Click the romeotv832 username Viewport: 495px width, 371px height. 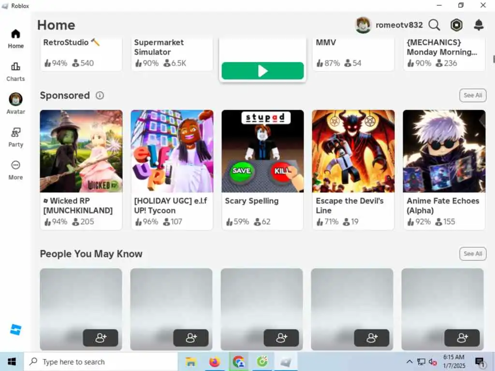(399, 25)
